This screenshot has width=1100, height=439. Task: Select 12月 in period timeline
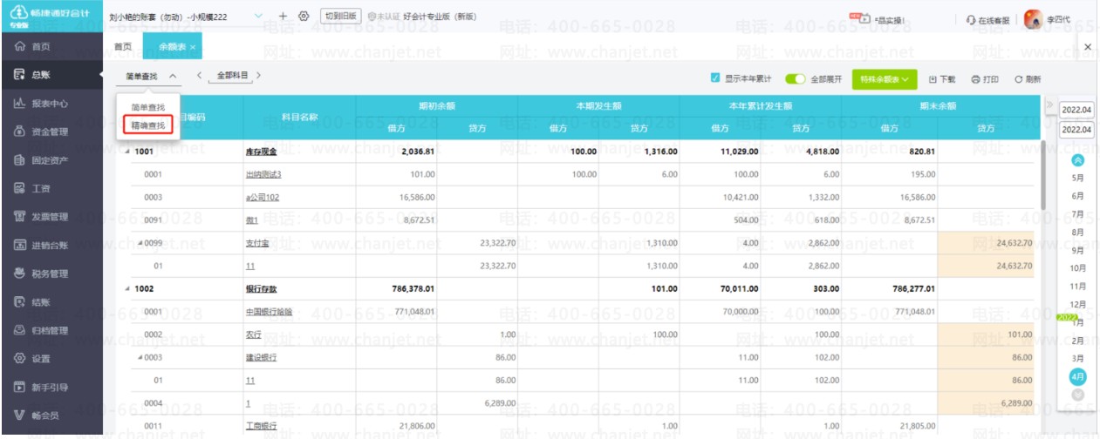click(x=1077, y=304)
